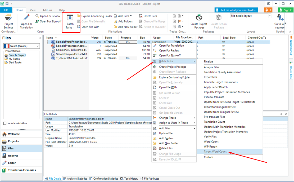Open the File menu tab
The height and width of the screenshot is (182, 294).
[6, 10]
